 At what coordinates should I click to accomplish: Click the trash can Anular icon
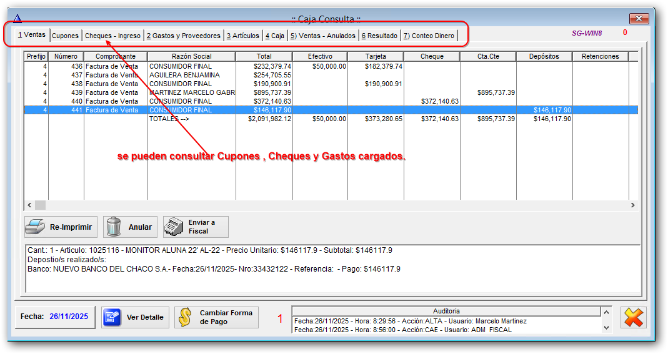point(113,227)
